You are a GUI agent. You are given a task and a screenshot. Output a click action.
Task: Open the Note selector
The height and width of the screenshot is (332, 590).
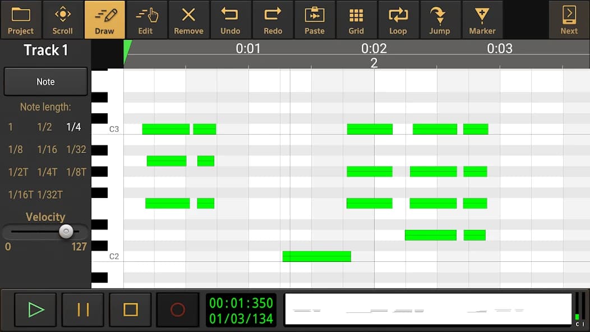pos(45,81)
